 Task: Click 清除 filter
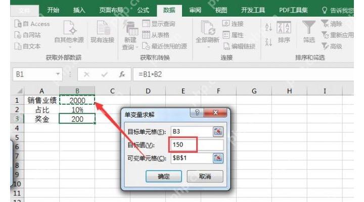[332, 24]
